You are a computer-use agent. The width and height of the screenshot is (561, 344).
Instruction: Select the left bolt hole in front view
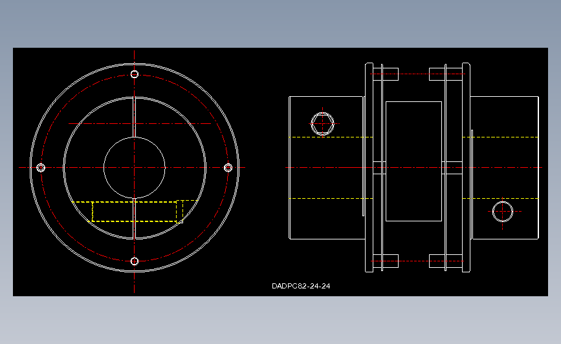click(41, 167)
